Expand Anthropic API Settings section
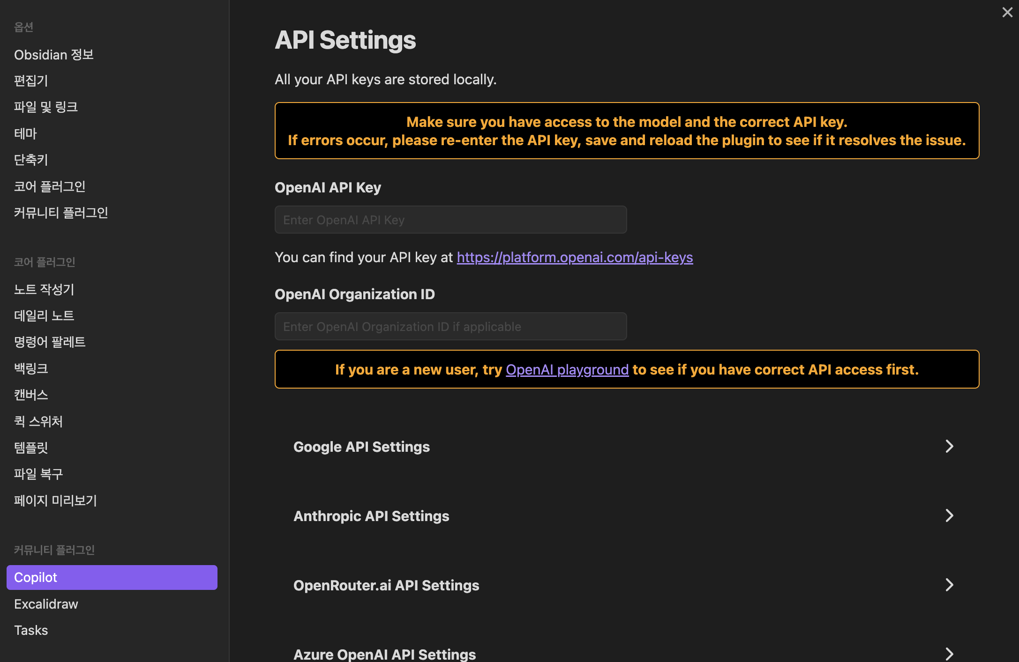Image resolution: width=1019 pixels, height=662 pixels. coord(949,515)
